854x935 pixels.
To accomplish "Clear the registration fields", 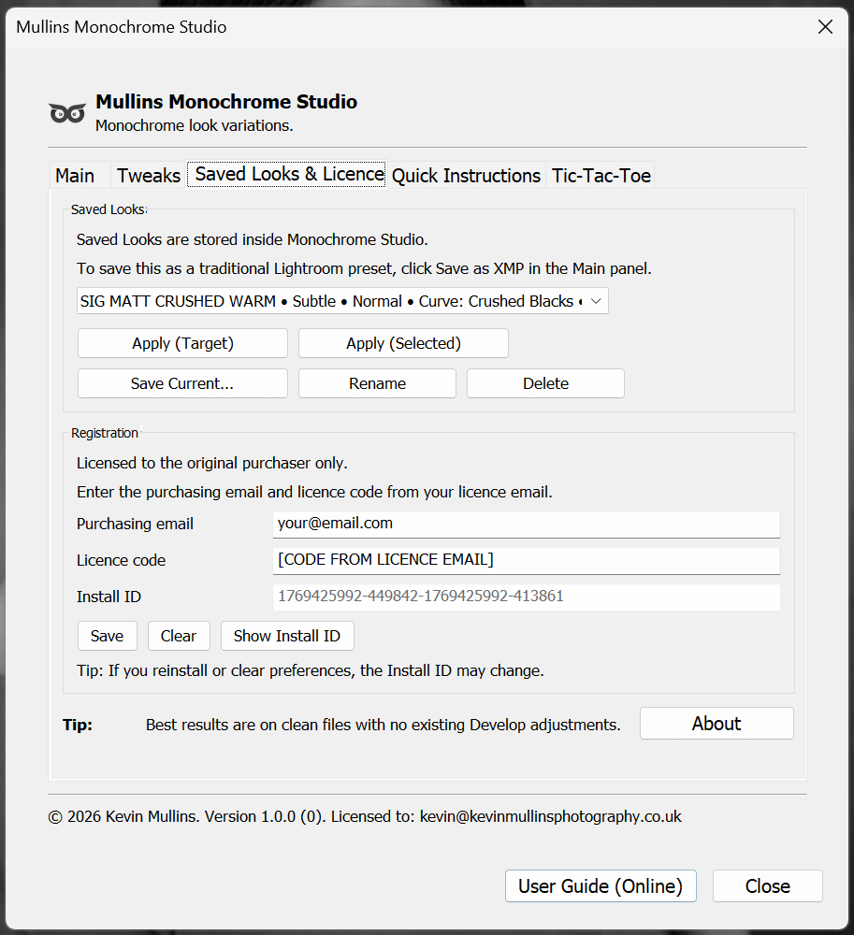I will click(x=179, y=635).
